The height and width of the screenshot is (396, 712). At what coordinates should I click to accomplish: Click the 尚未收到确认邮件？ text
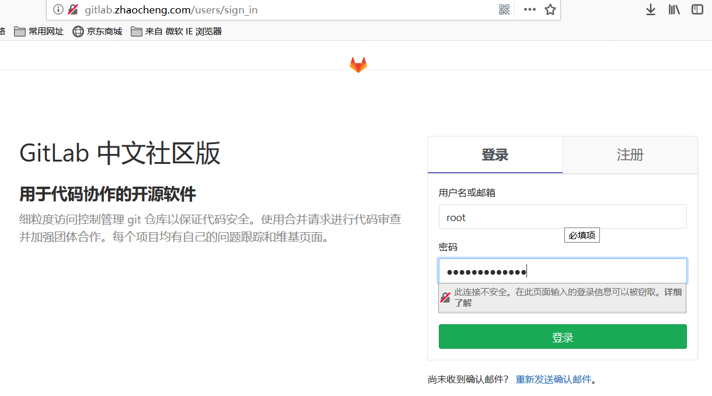click(x=469, y=380)
